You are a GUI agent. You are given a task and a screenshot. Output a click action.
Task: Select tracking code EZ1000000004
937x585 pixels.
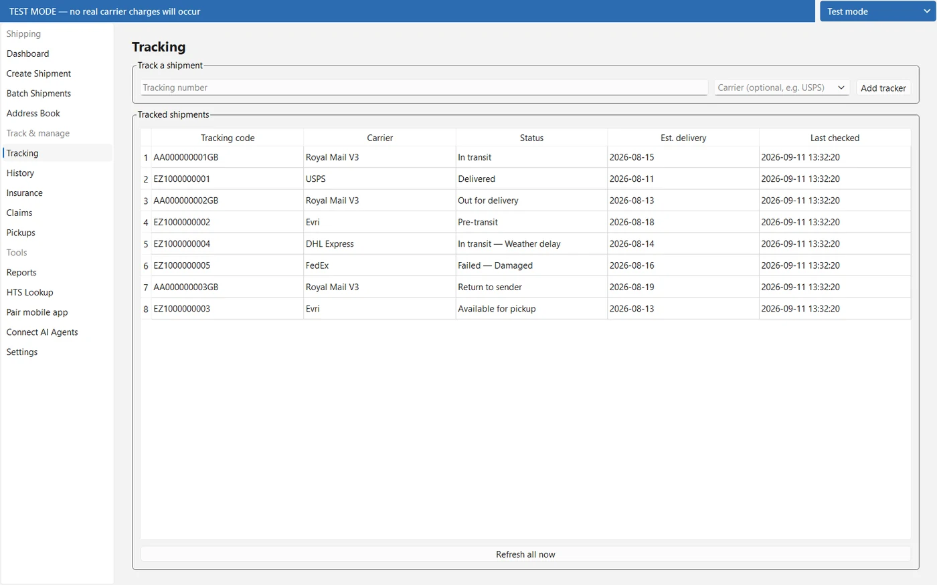228,244
